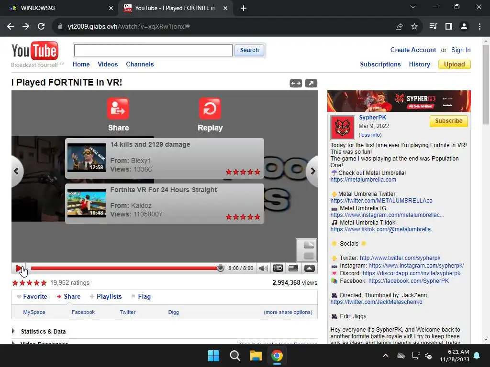Toggle wide player size button on player bar
The height and width of the screenshot is (367, 490).
click(293, 268)
